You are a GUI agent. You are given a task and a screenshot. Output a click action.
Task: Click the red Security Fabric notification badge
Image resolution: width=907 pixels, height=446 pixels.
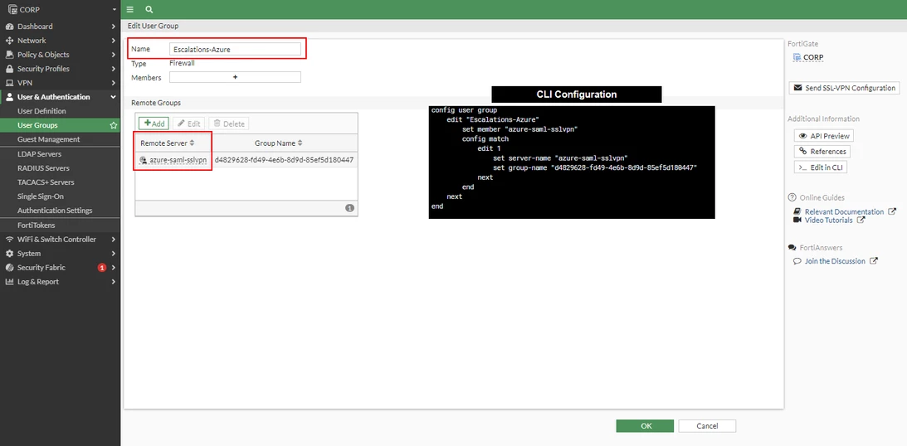102,268
